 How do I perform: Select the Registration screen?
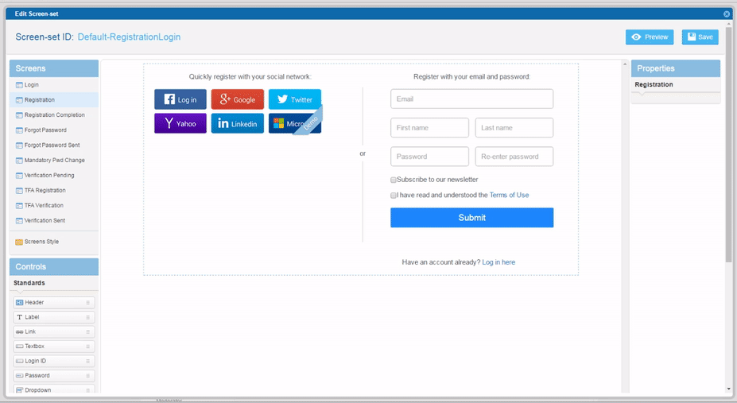click(x=53, y=100)
